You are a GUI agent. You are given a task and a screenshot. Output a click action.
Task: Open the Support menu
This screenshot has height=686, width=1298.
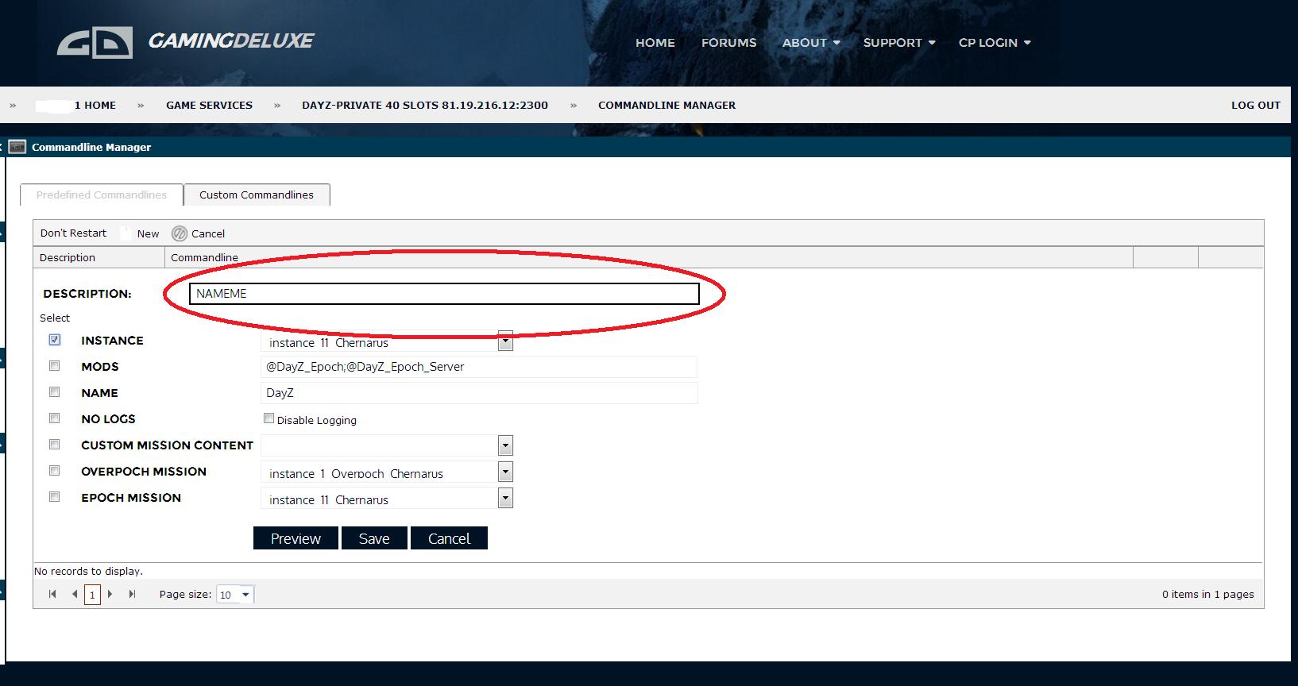point(898,43)
